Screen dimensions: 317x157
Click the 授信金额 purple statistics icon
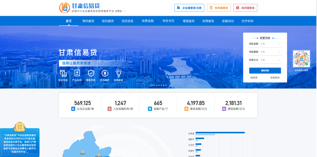tap(224, 109)
